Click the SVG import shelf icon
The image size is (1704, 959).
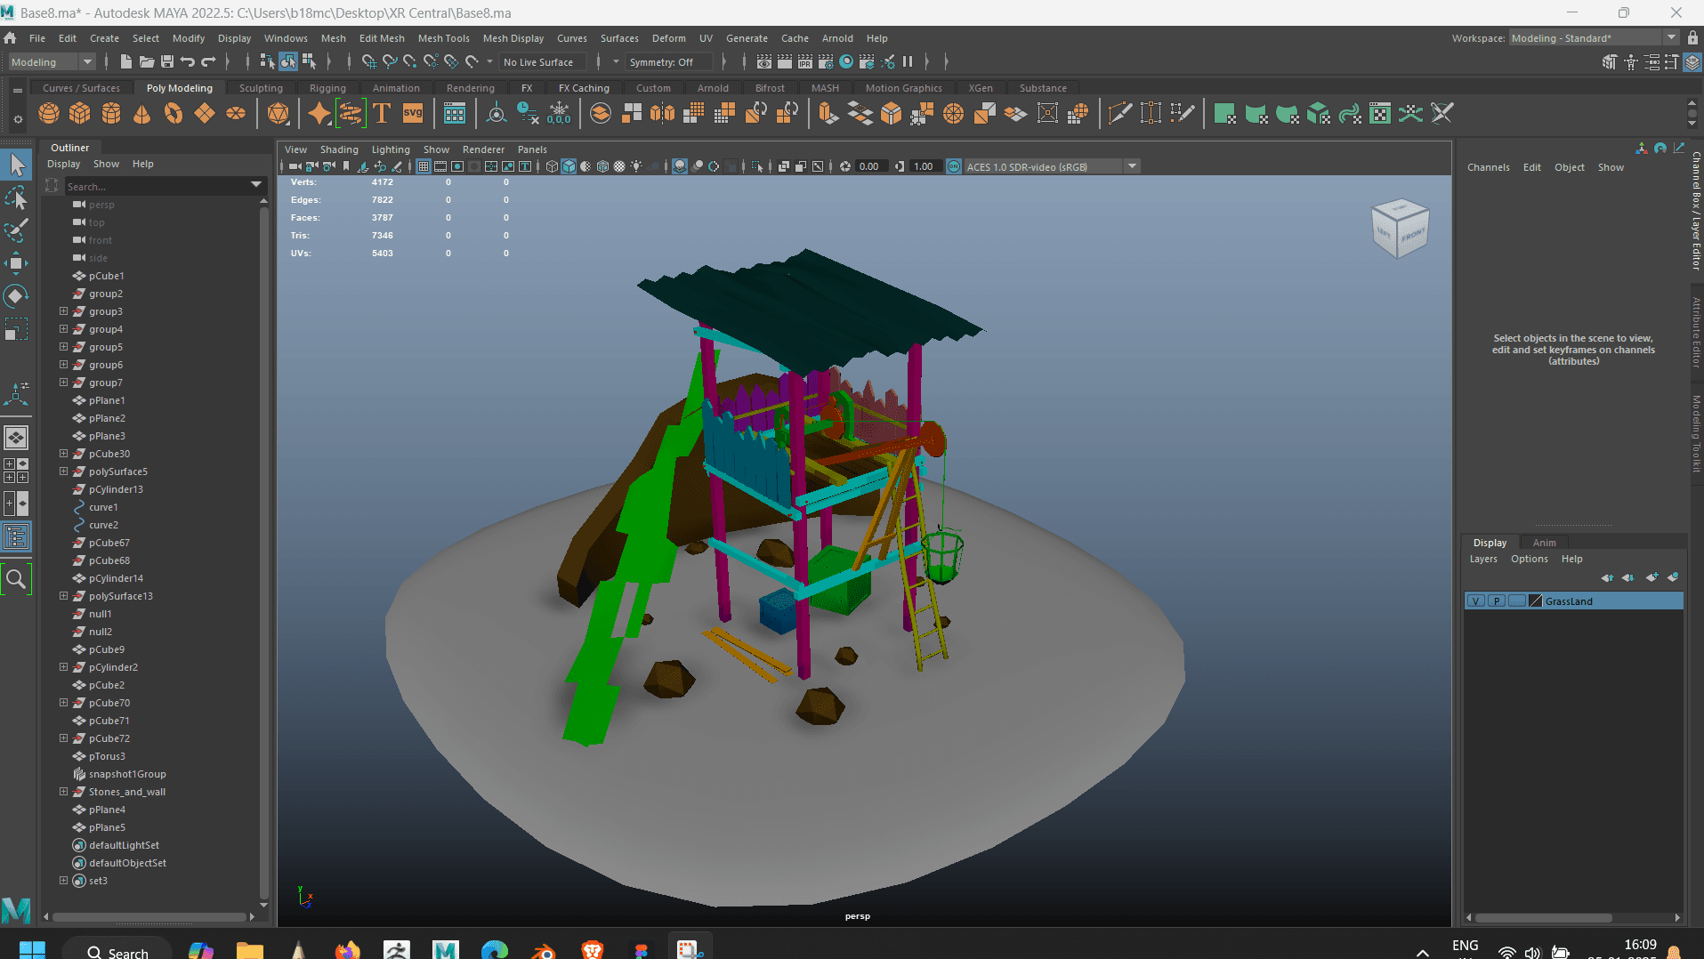coord(413,114)
